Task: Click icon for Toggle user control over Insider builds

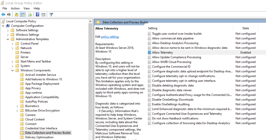Action: (x=149, y=34)
